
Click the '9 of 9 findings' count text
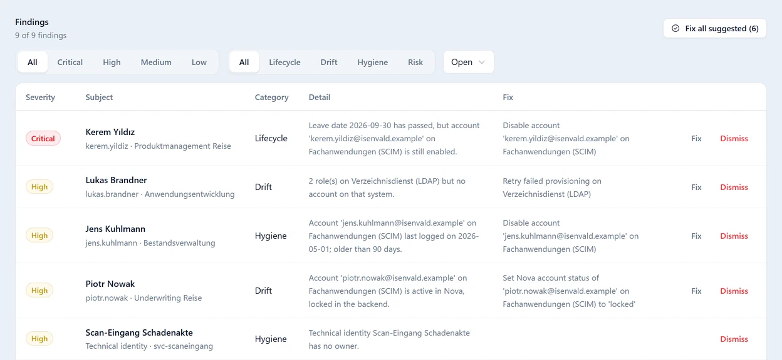click(x=41, y=36)
